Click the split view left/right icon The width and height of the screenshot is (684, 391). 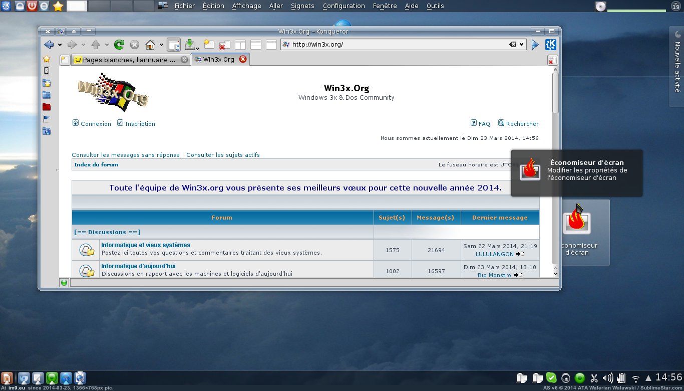point(240,45)
